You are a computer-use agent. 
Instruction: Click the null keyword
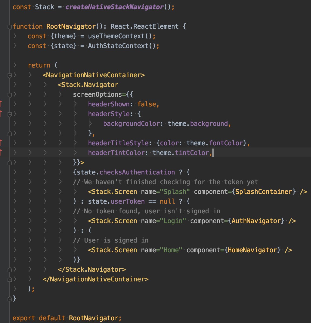167,201
